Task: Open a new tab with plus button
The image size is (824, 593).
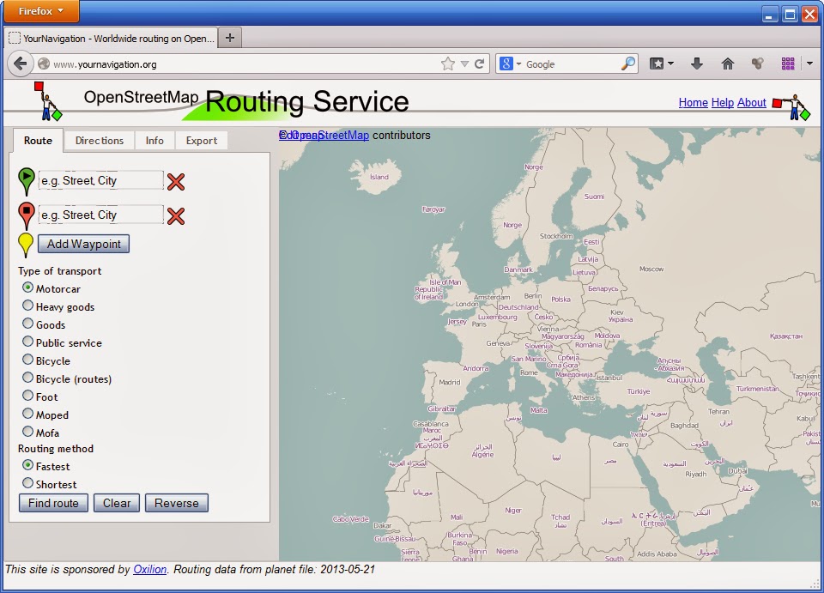Action: point(230,38)
